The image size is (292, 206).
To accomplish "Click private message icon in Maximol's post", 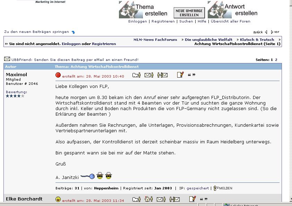I will pos(162,75).
